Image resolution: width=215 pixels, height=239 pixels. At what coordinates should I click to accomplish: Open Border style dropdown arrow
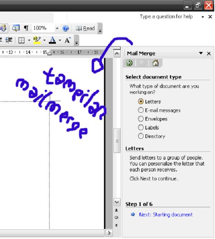[x=29, y=40]
